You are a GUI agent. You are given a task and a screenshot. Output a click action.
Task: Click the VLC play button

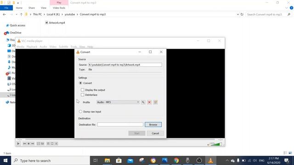click(18, 143)
